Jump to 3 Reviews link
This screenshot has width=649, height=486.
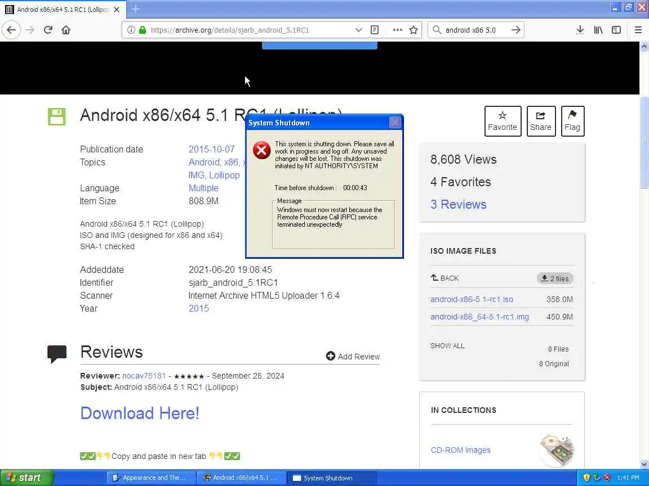coord(458,204)
